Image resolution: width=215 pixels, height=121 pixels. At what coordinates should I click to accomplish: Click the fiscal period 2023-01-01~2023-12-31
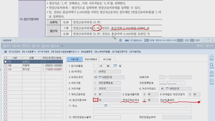[x=166, y=40]
